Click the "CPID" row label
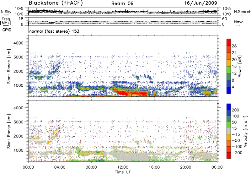Viewport: 251px width, 174px height. coord(7,30)
